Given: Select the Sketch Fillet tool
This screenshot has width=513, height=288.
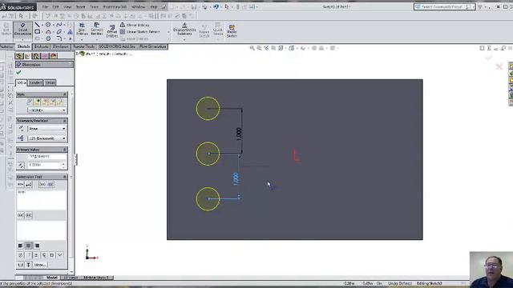Looking at the screenshot, I should click(59, 38).
